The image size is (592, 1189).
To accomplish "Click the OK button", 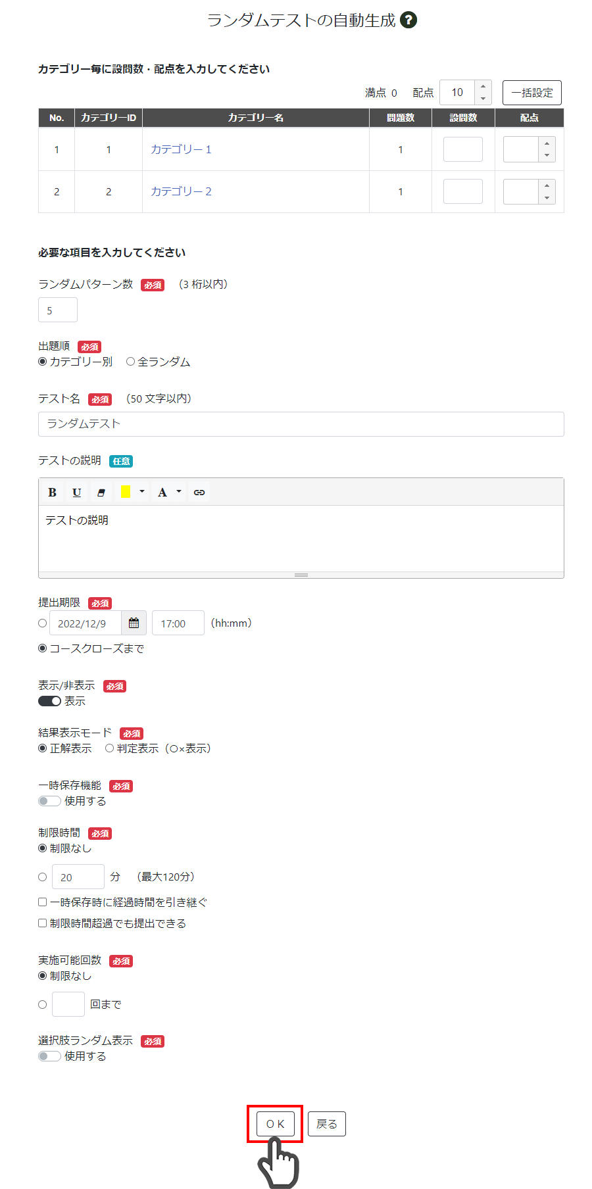I will [276, 1124].
